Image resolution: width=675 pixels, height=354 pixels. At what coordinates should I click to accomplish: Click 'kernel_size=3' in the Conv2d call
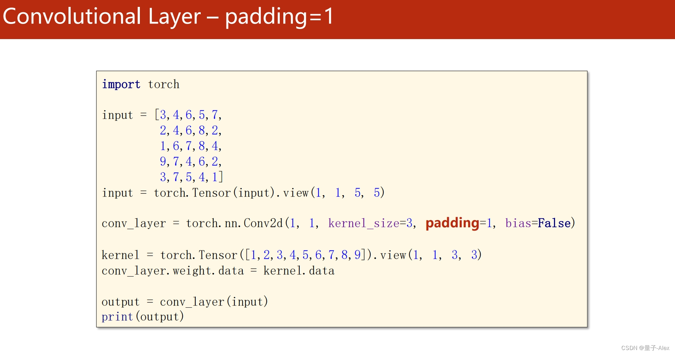click(370, 223)
